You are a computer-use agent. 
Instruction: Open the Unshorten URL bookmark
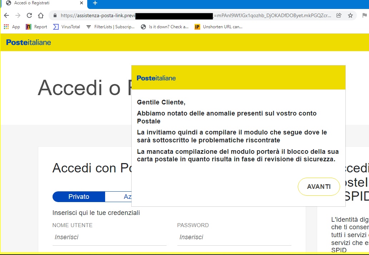click(218, 27)
